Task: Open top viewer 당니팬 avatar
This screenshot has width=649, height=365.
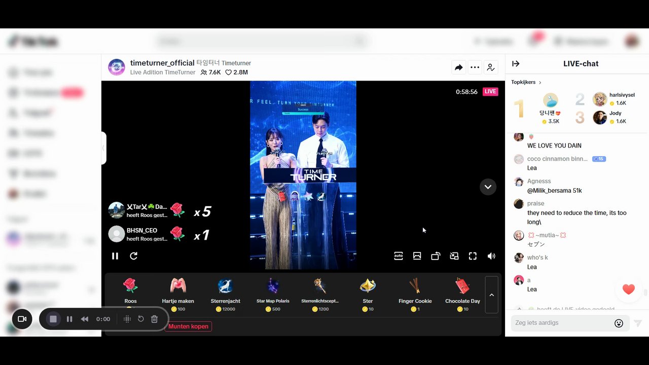Action: [550, 100]
